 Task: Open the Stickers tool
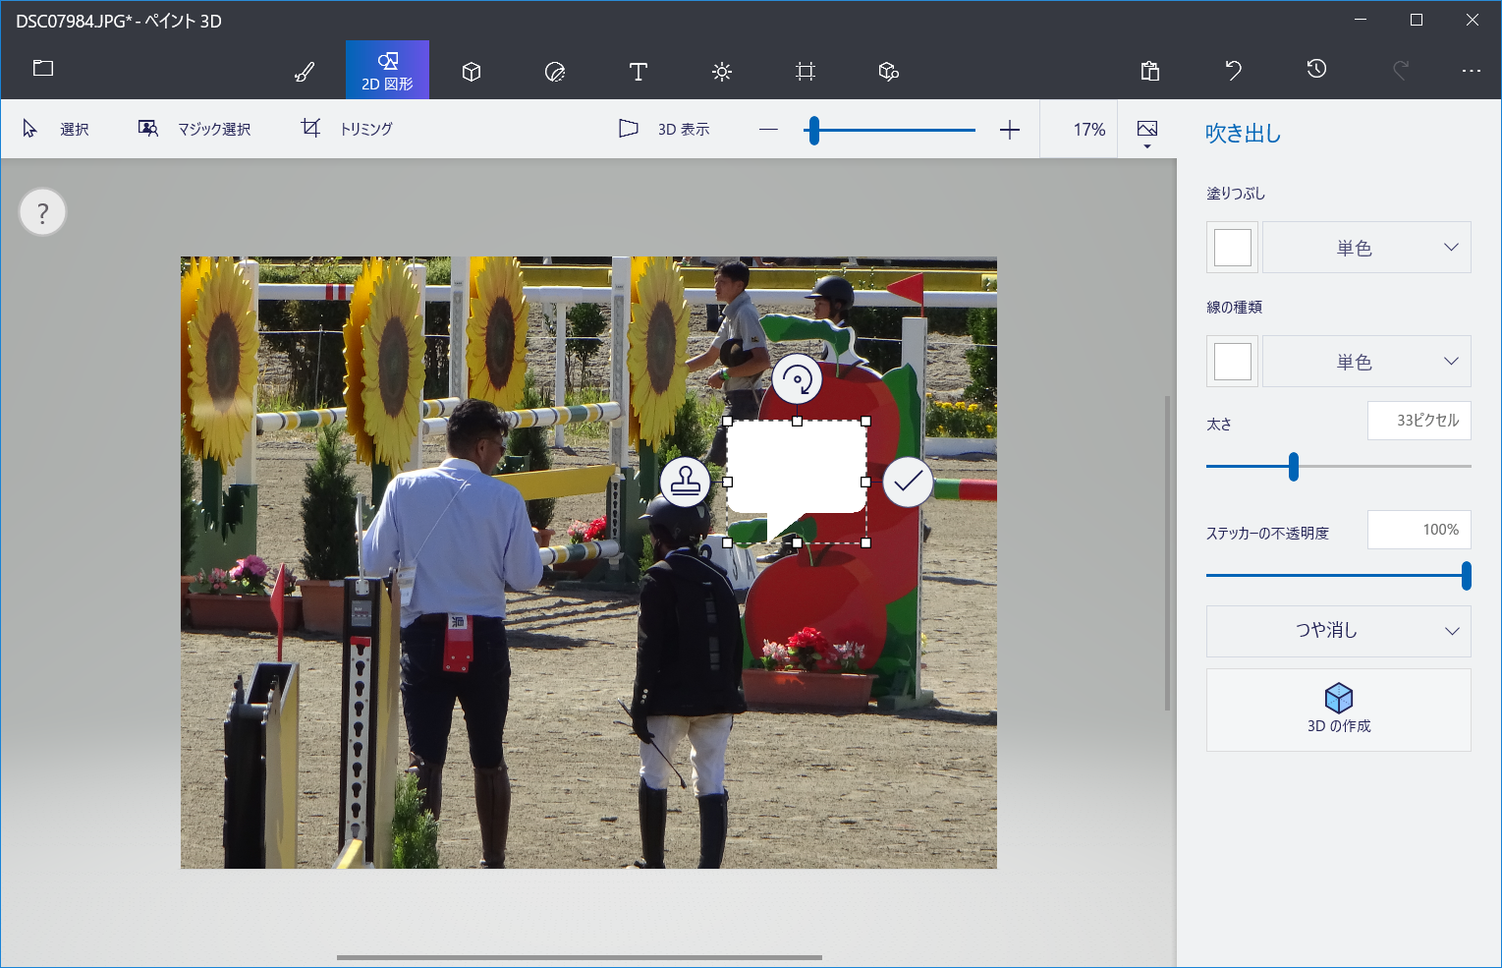[555, 72]
